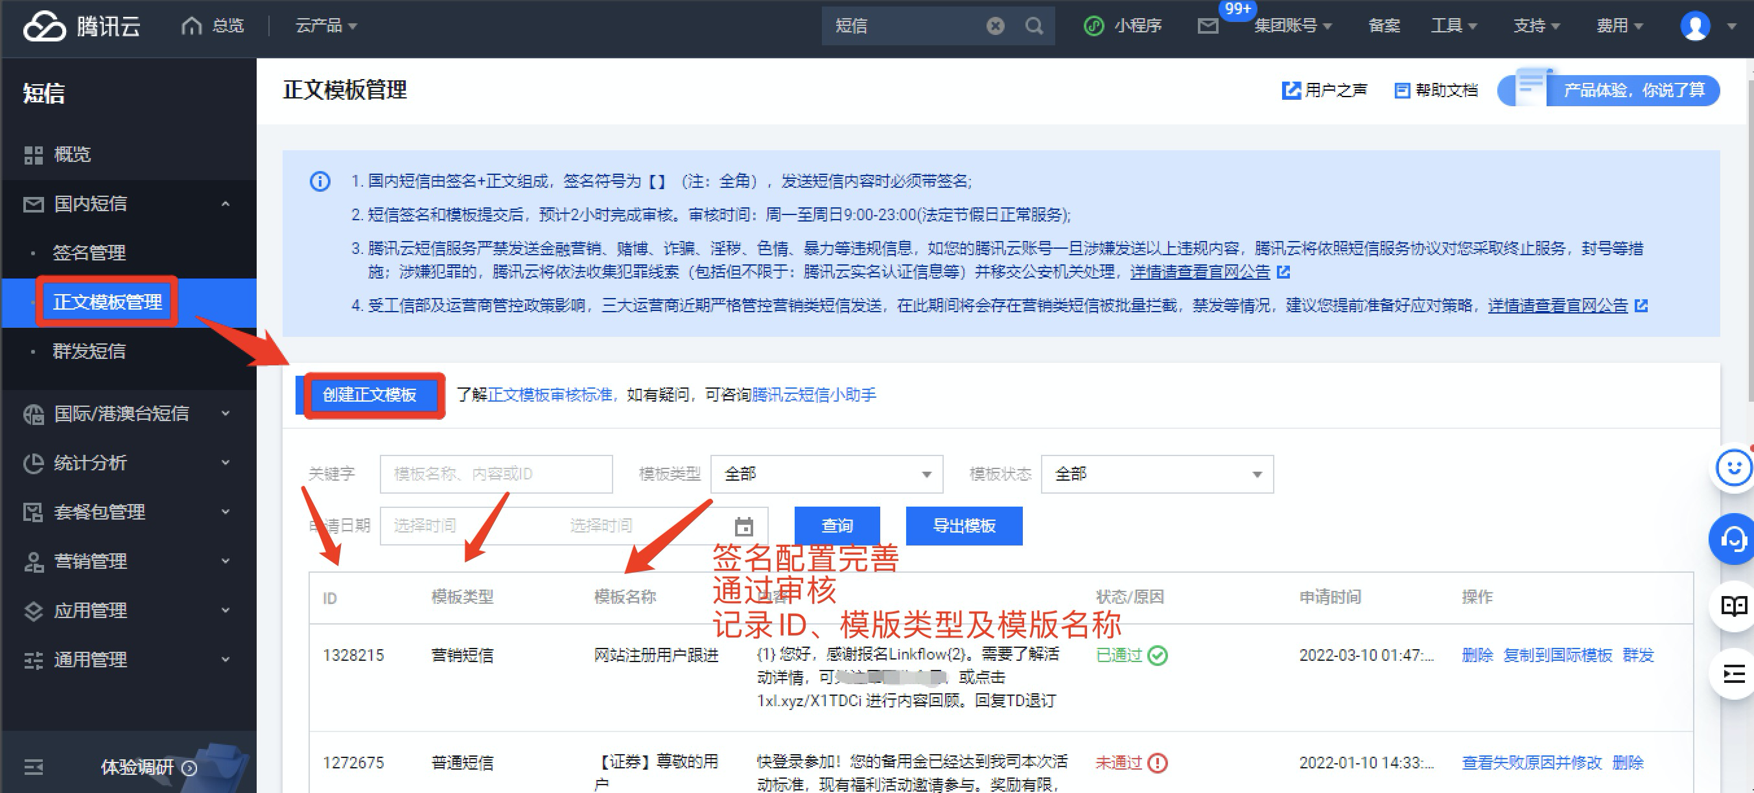1754x793 pixels.
Task: Click the 国际/港澳台短信 globe icon
Action: (33, 413)
